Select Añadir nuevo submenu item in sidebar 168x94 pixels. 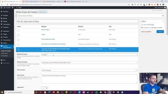click(x=4, y=53)
